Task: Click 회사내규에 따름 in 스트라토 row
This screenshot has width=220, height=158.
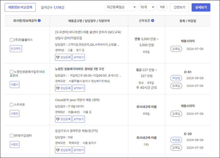Action: coord(146,107)
